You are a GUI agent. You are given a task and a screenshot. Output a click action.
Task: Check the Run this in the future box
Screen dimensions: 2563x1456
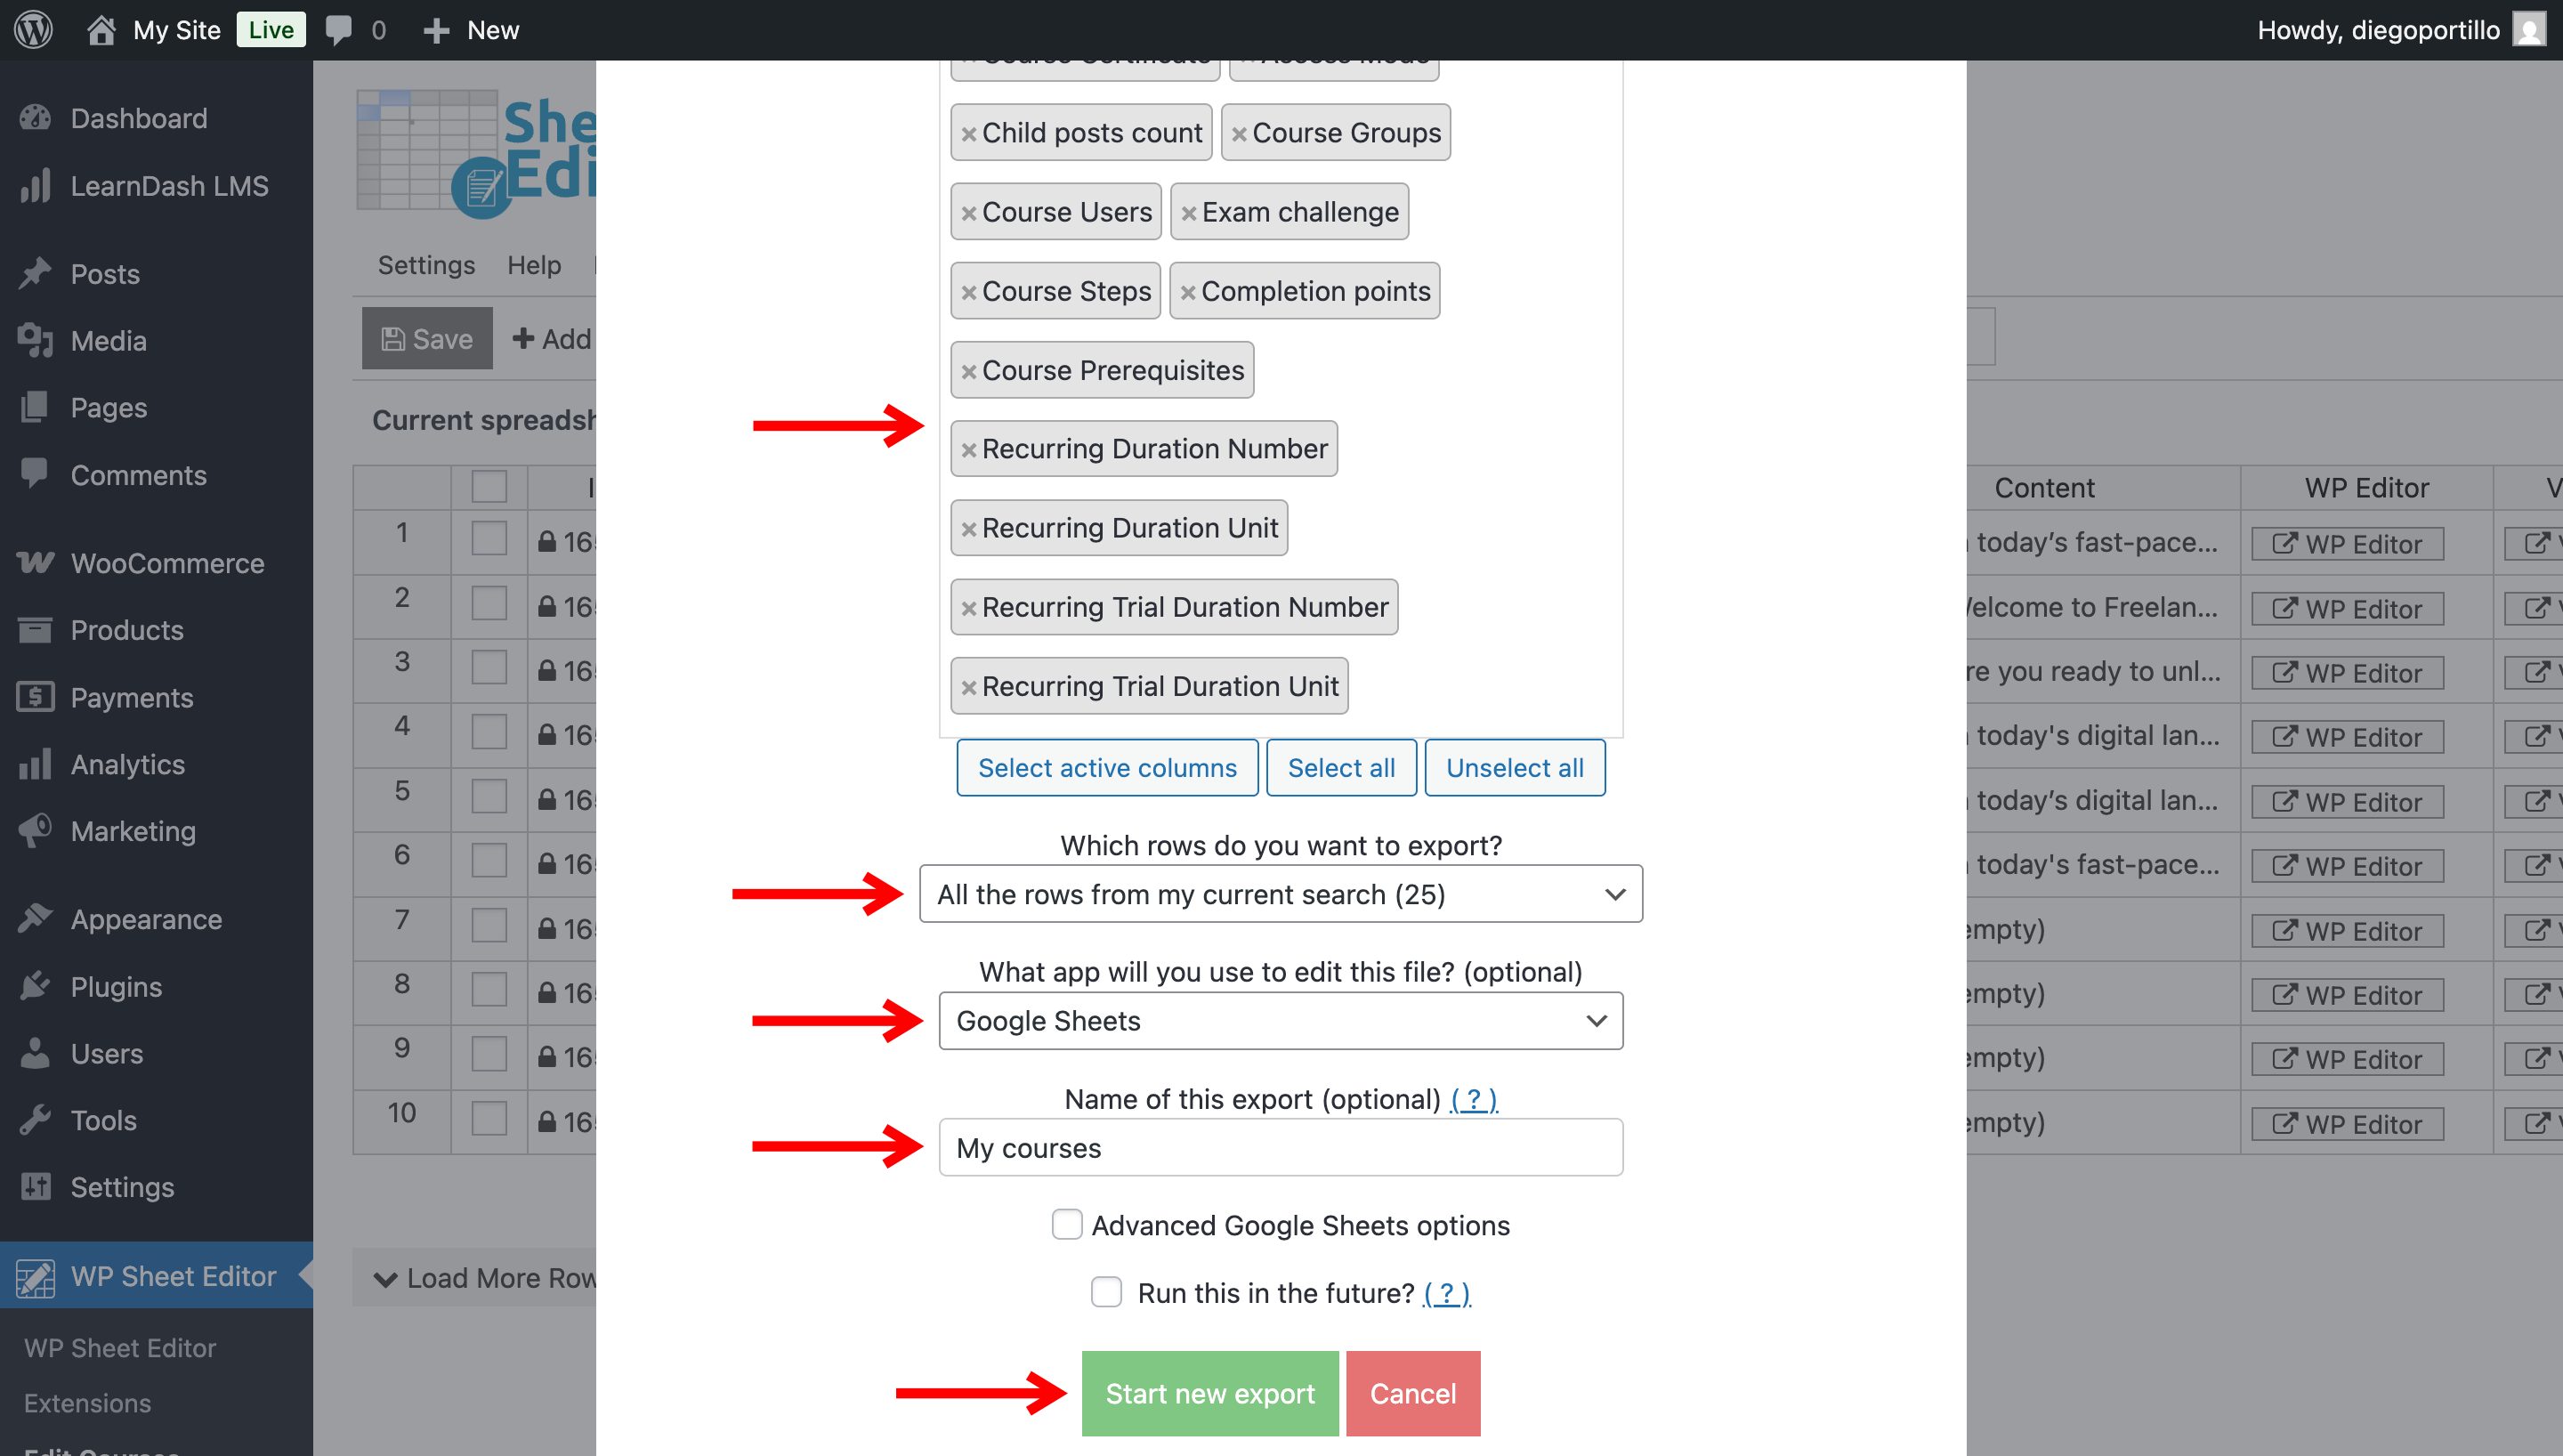tap(1105, 1292)
